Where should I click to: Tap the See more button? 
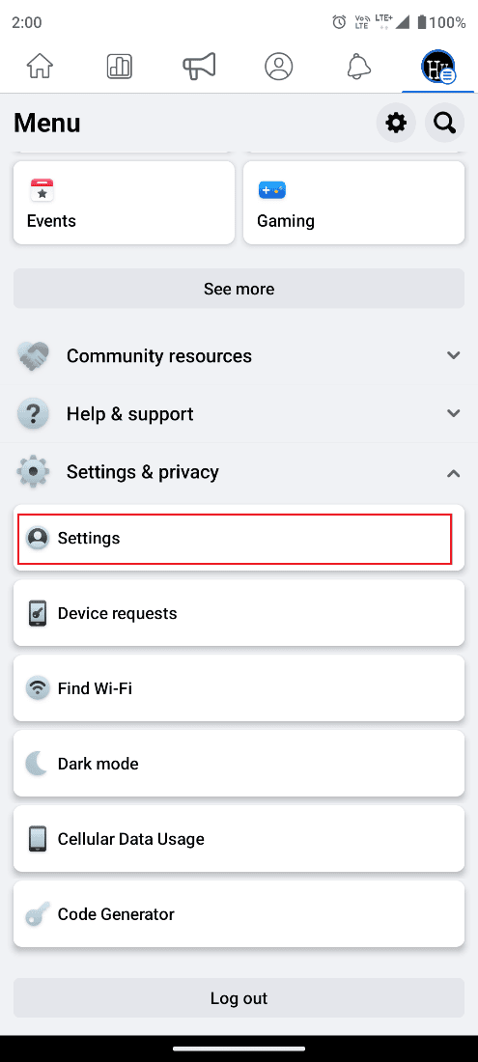coord(239,289)
